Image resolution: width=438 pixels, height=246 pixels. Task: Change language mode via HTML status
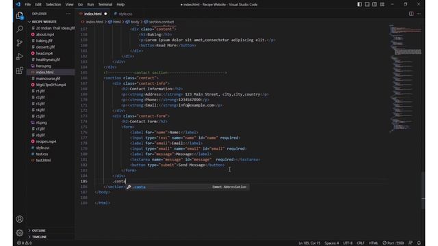[373, 243]
